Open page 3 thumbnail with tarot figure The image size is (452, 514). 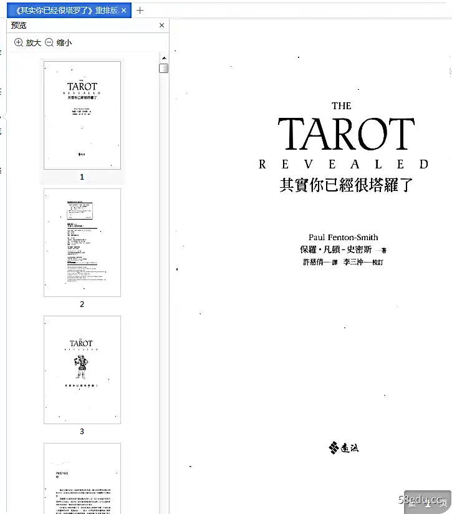coord(82,370)
